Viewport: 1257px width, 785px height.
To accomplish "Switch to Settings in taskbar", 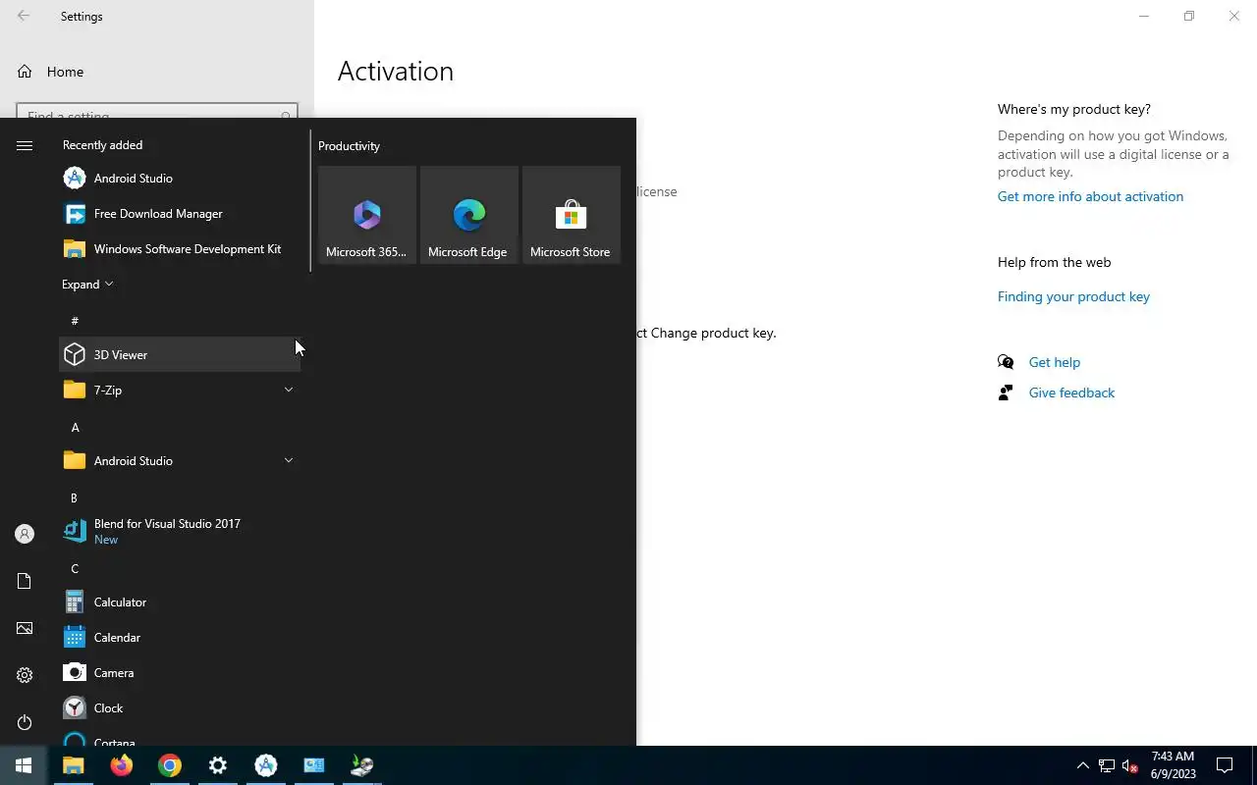I will click(x=218, y=765).
